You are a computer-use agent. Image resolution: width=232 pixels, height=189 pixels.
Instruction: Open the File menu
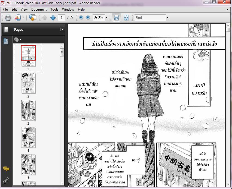5,10
